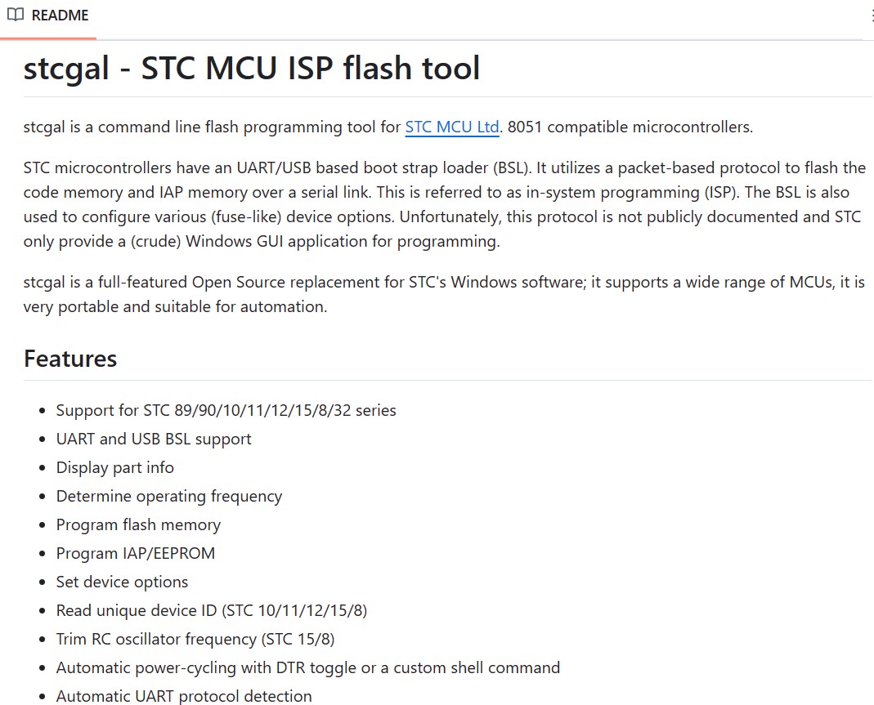Screen dimensions: 874x705
Task: Click the Automatic power-cycling list item
Action: pyautogui.click(x=307, y=667)
